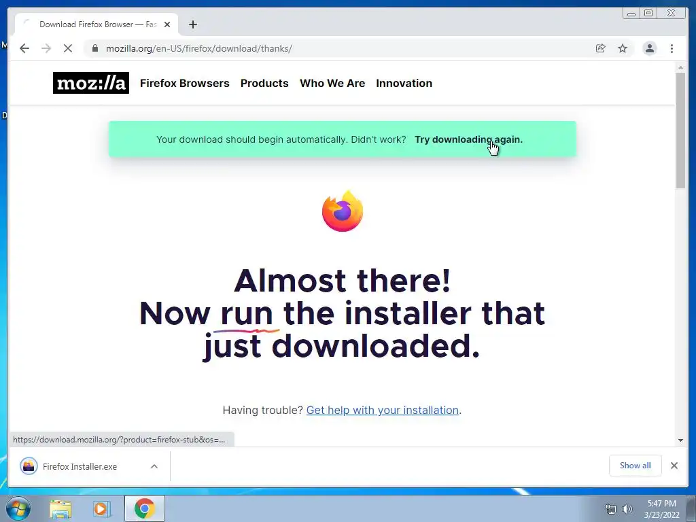Open the network tray icon

click(x=611, y=509)
